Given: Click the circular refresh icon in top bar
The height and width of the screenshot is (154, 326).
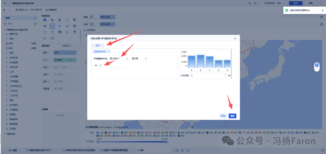Looking at the screenshot, I should tap(250, 3).
